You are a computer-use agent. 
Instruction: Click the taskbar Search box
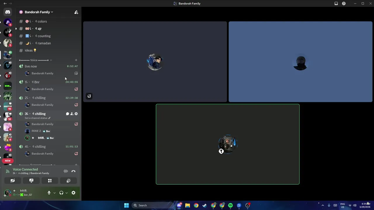coord(152,205)
